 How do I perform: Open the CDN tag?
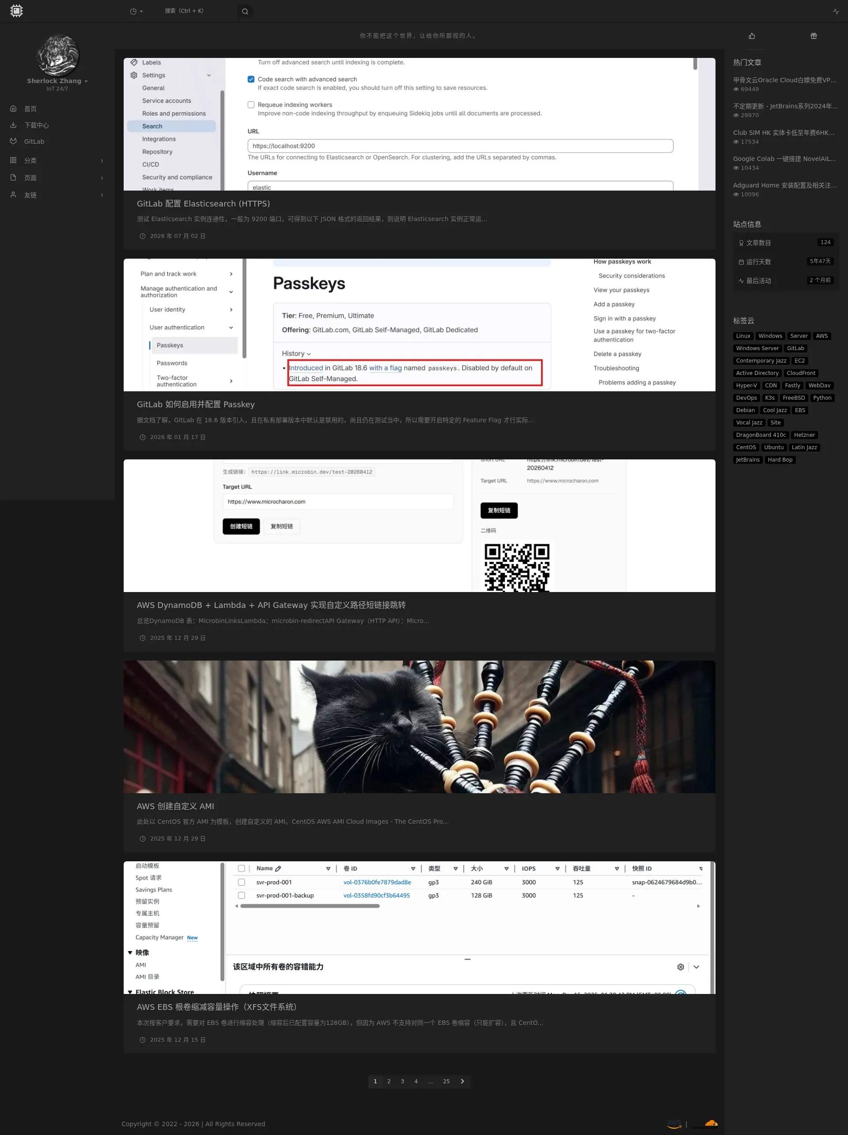click(x=771, y=386)
